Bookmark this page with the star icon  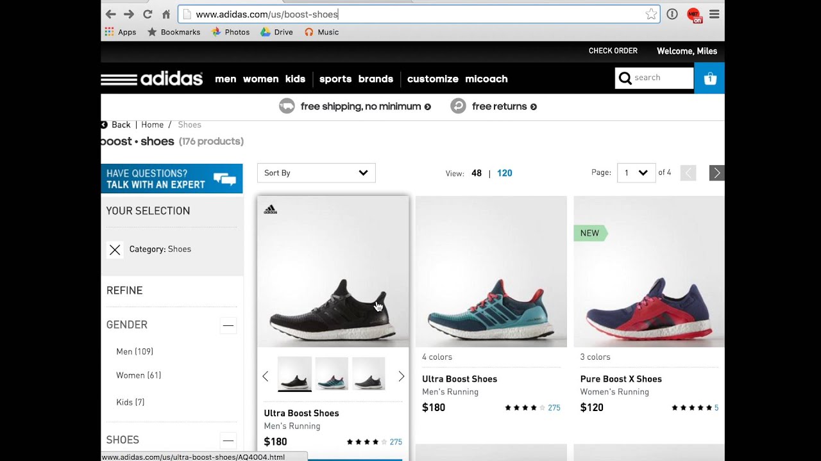[x=651, y=14]
